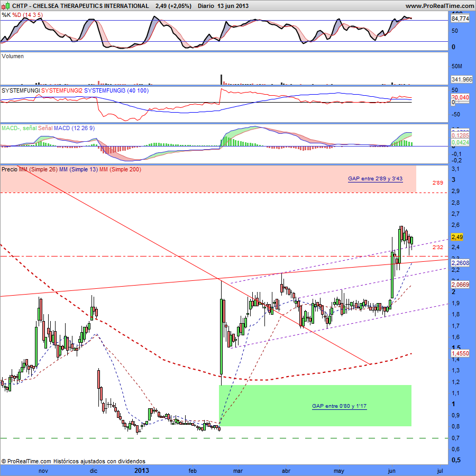Click the 'GAP entre 0'80 y 1'17' annotation
The width and height of the screenshot is (476, 476).
pyautogui.click(x=339, y=406)
